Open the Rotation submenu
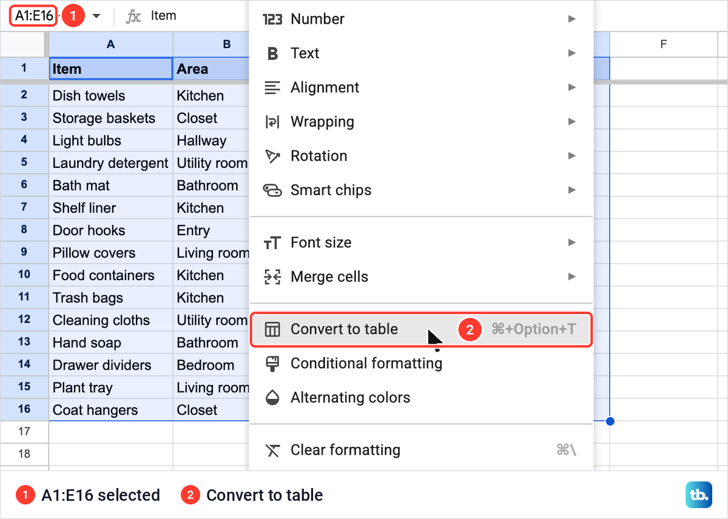728x519 pixels. pyautogui.click(x=421, y=156)
